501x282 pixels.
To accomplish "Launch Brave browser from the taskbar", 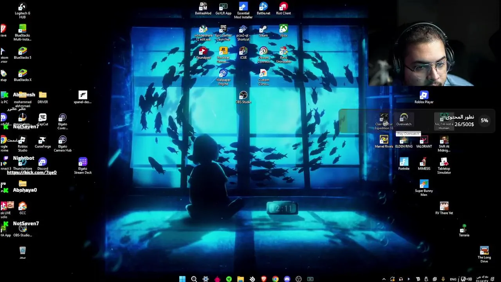I will [x=264, y=279].
